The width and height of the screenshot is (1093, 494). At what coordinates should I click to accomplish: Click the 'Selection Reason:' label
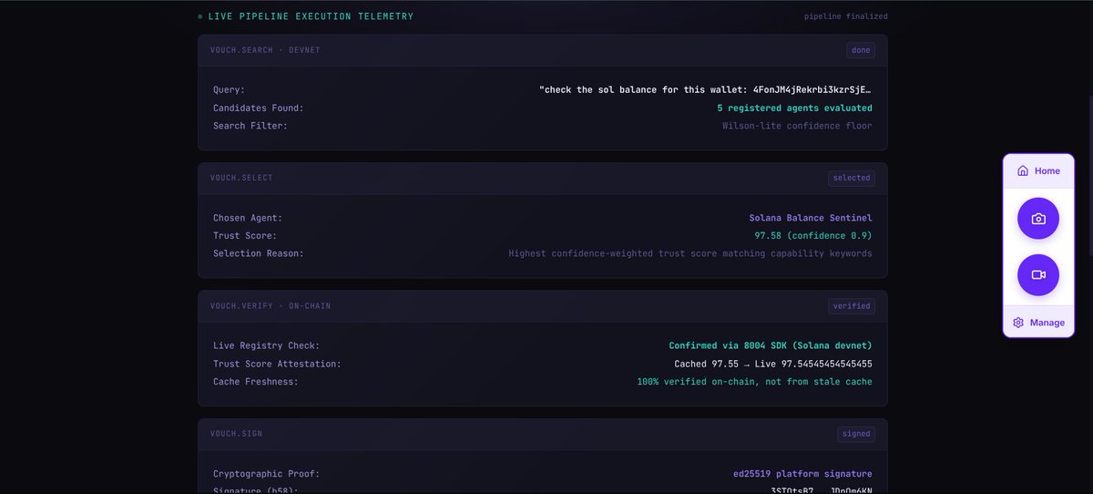259,253
